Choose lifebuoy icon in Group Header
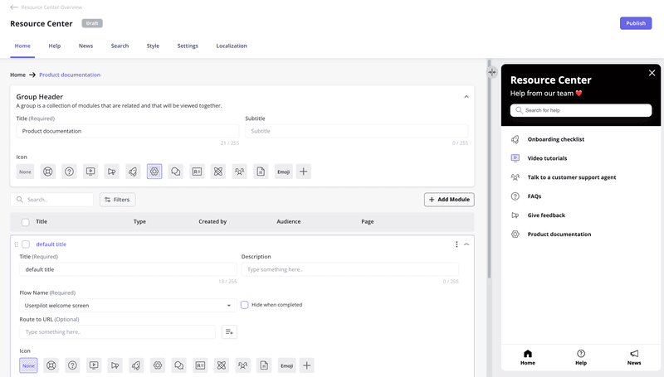 [48, 172]
